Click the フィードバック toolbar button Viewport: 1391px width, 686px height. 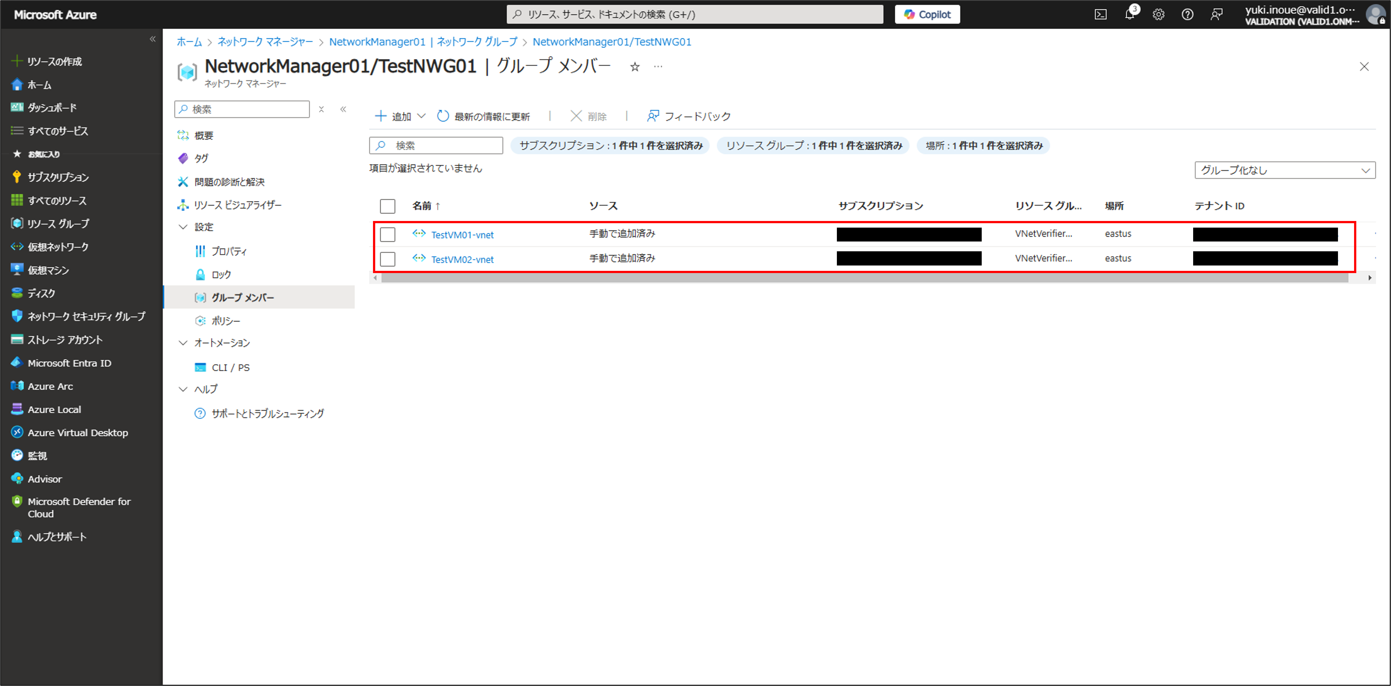tap(689, 116)
